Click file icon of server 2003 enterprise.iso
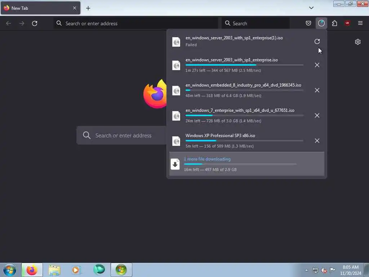The image size is (369, 277). (x=176, y=66)
